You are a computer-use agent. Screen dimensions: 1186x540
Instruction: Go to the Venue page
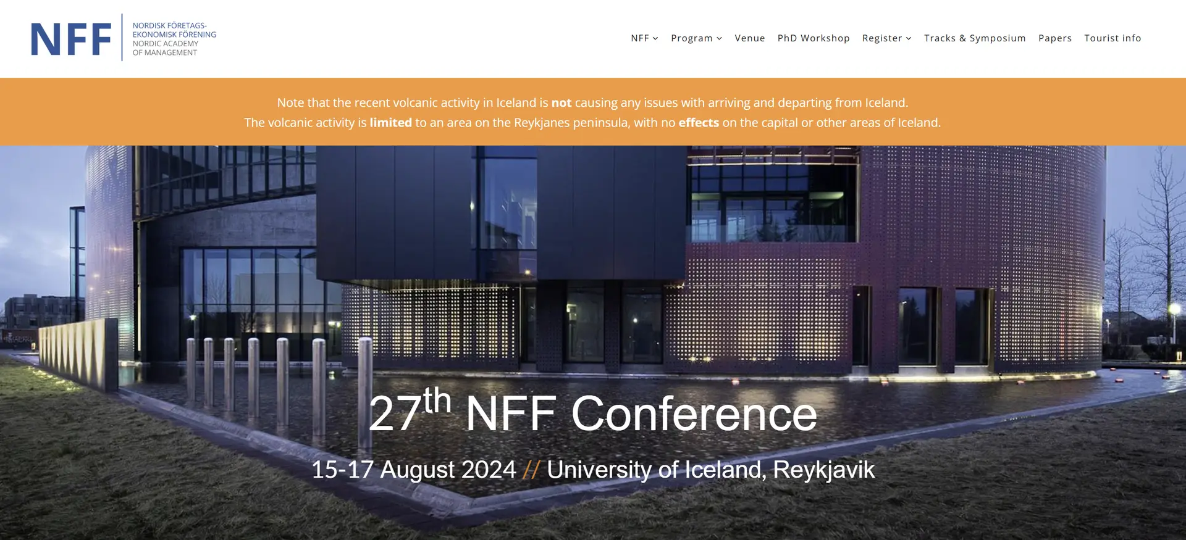point(750,38)
